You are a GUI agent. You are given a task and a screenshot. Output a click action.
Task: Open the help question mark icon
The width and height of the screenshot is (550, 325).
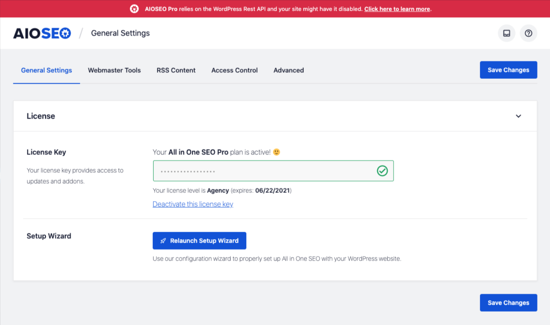(528, 33)
